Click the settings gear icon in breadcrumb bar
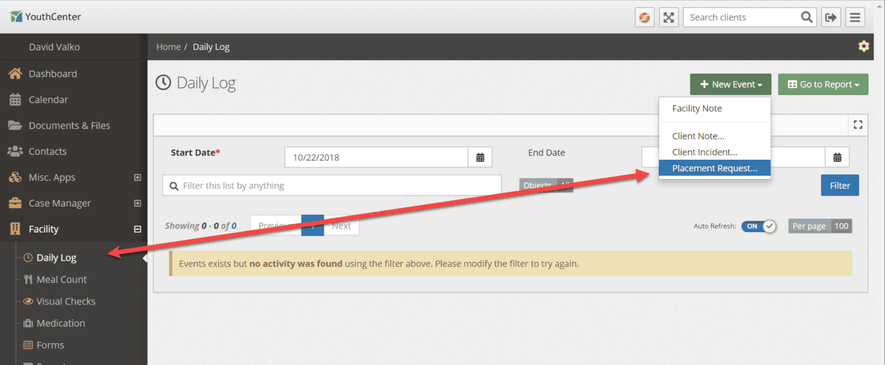 click(x=863, y=46)
